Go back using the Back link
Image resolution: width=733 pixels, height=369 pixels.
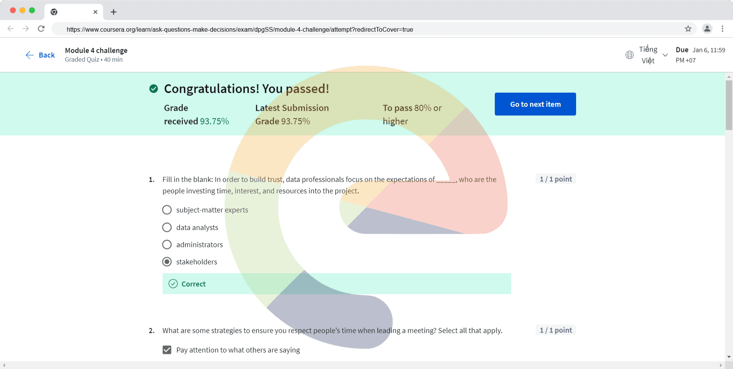tap(40, 55)
